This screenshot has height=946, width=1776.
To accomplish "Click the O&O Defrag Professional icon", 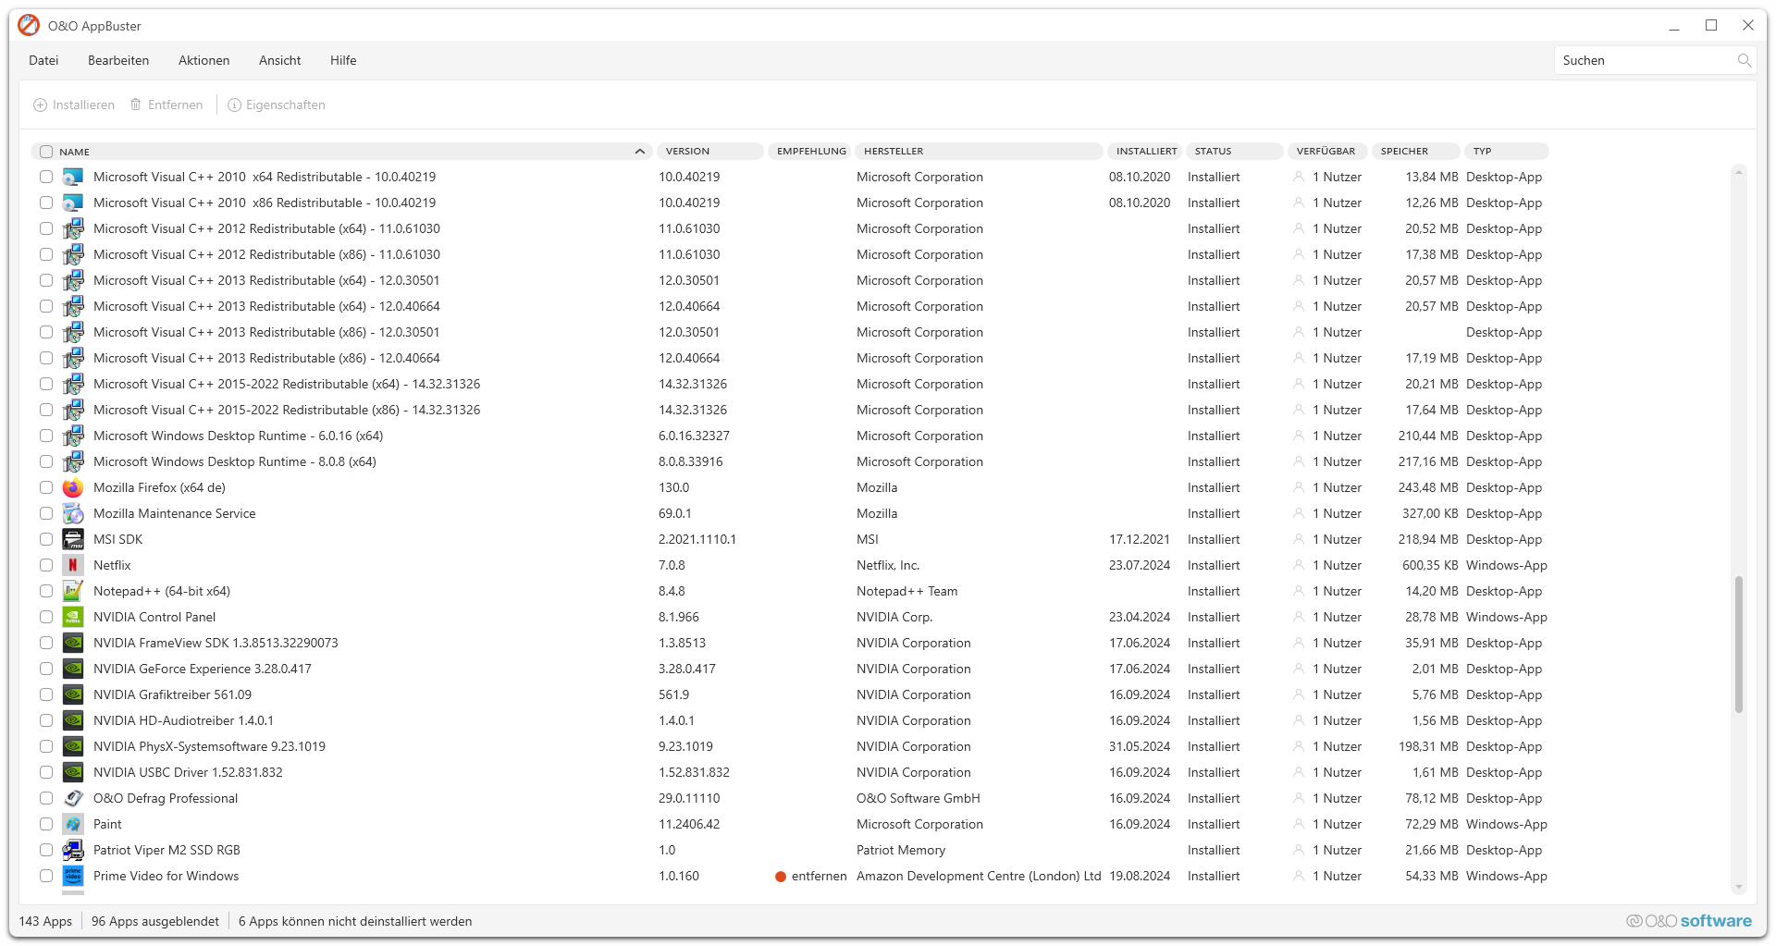I will (x=73, y=798).
